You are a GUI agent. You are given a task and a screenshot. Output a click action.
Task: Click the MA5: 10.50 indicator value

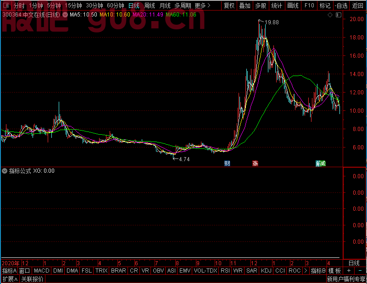83,15
